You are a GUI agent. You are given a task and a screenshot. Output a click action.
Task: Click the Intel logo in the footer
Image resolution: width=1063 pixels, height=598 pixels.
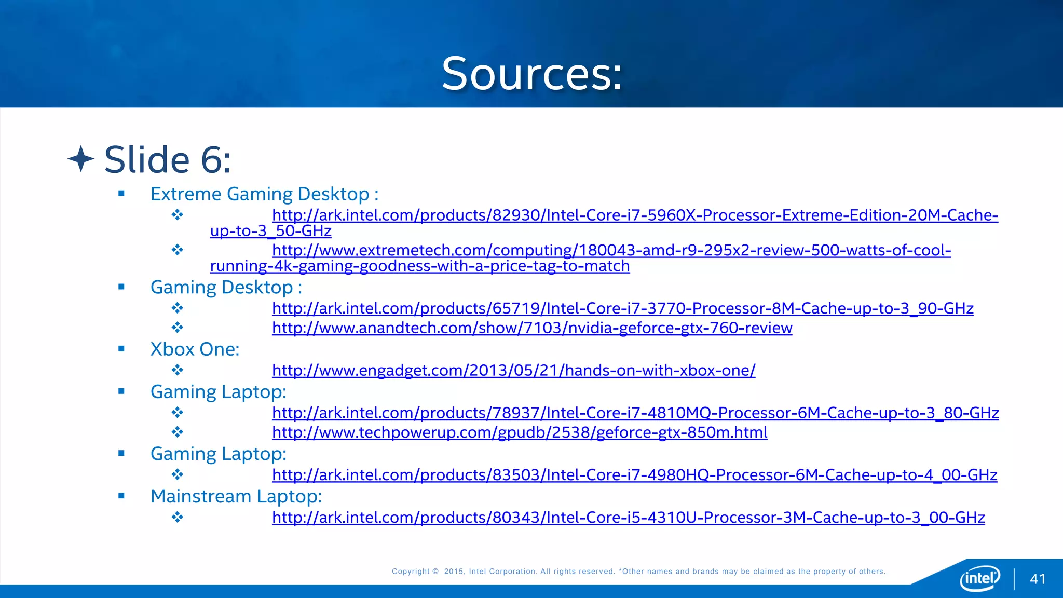click(x=980, y=578)
